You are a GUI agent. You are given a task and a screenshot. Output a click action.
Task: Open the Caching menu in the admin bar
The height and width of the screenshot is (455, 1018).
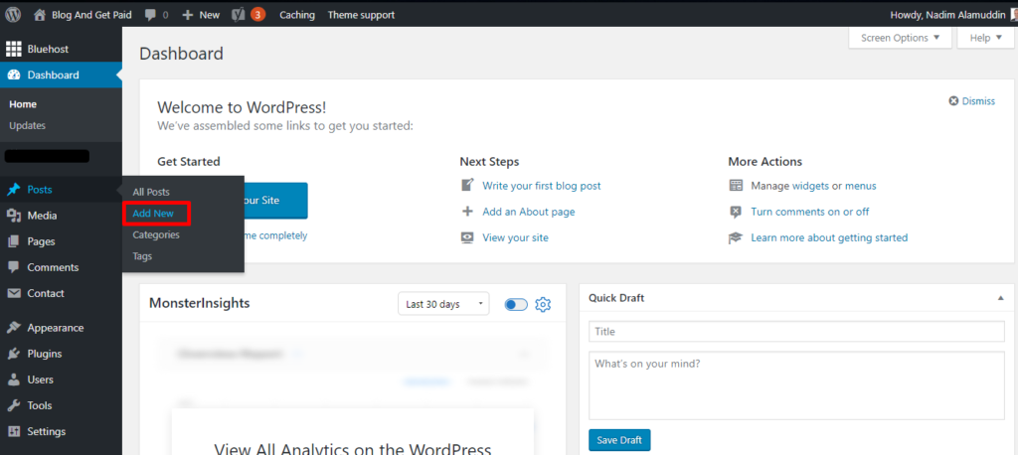[x=296, y=14]
